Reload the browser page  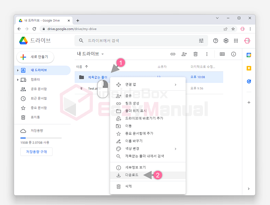pyautogui.click(x=34, y=29)
